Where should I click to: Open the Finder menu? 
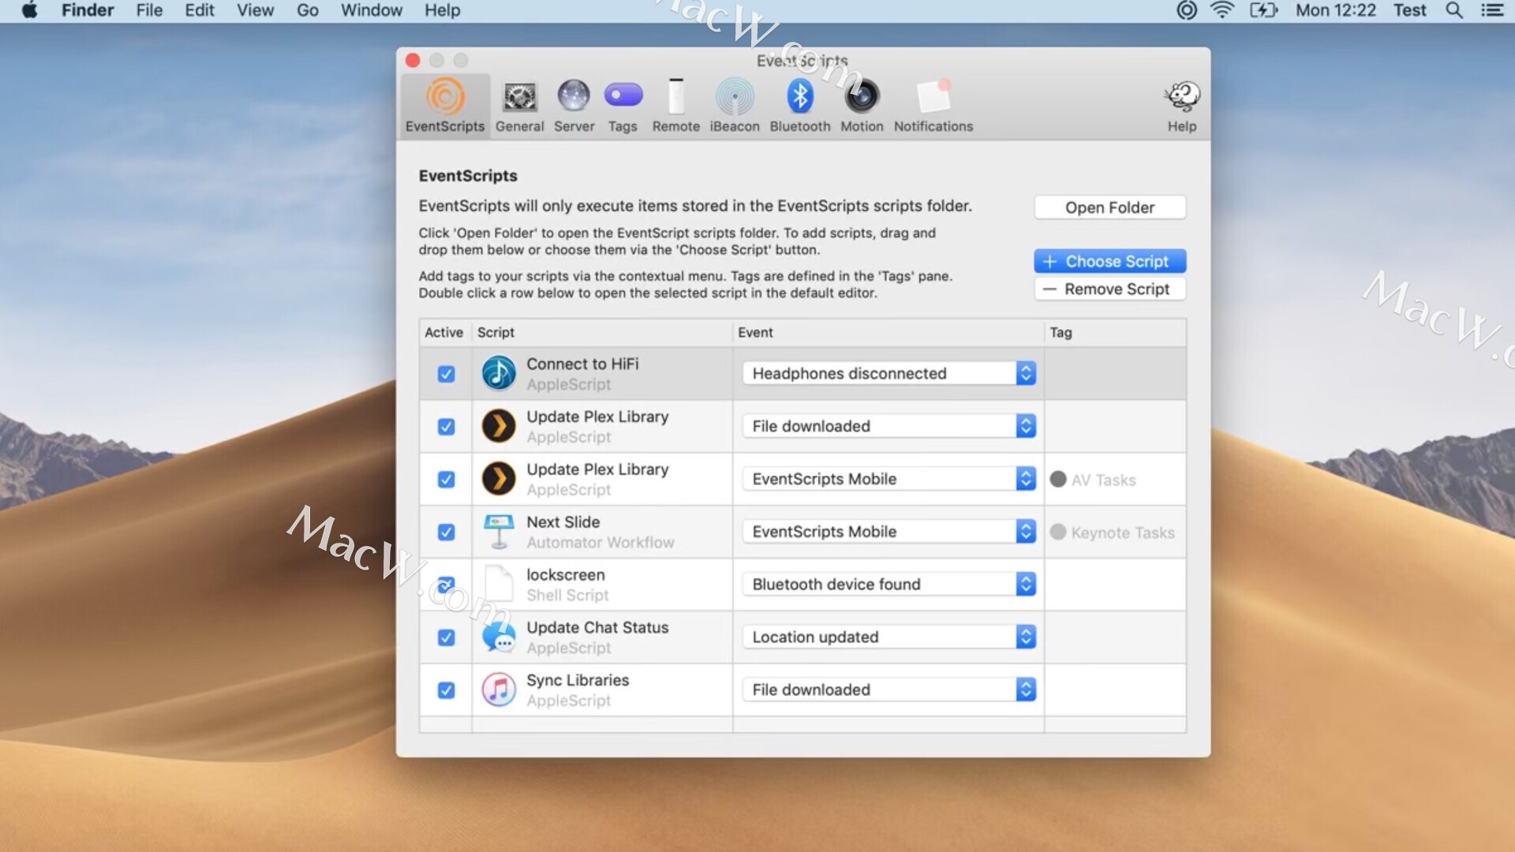88,10
